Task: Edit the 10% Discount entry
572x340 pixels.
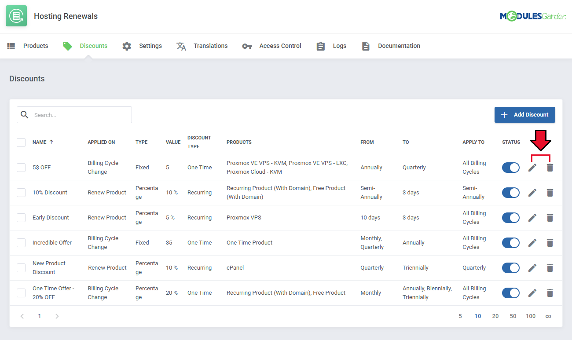Action: pos(532,193)
